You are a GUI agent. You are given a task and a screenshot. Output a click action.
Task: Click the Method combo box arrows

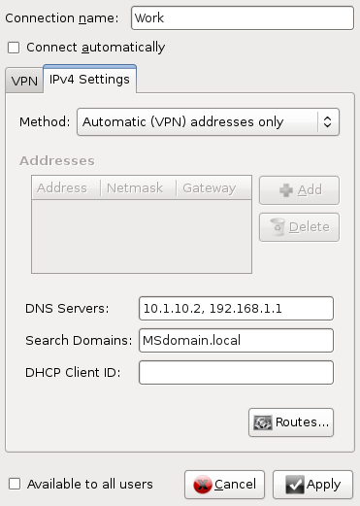[x=327, y=122]
